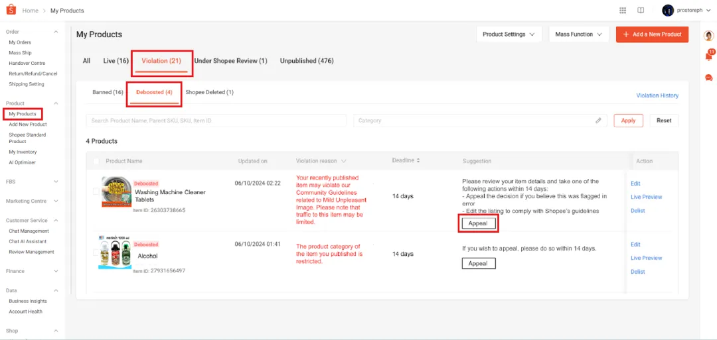Open Live Preview for Washing Machine Cleaner
This screenshot has height=340, width=717.
(646, 197)
